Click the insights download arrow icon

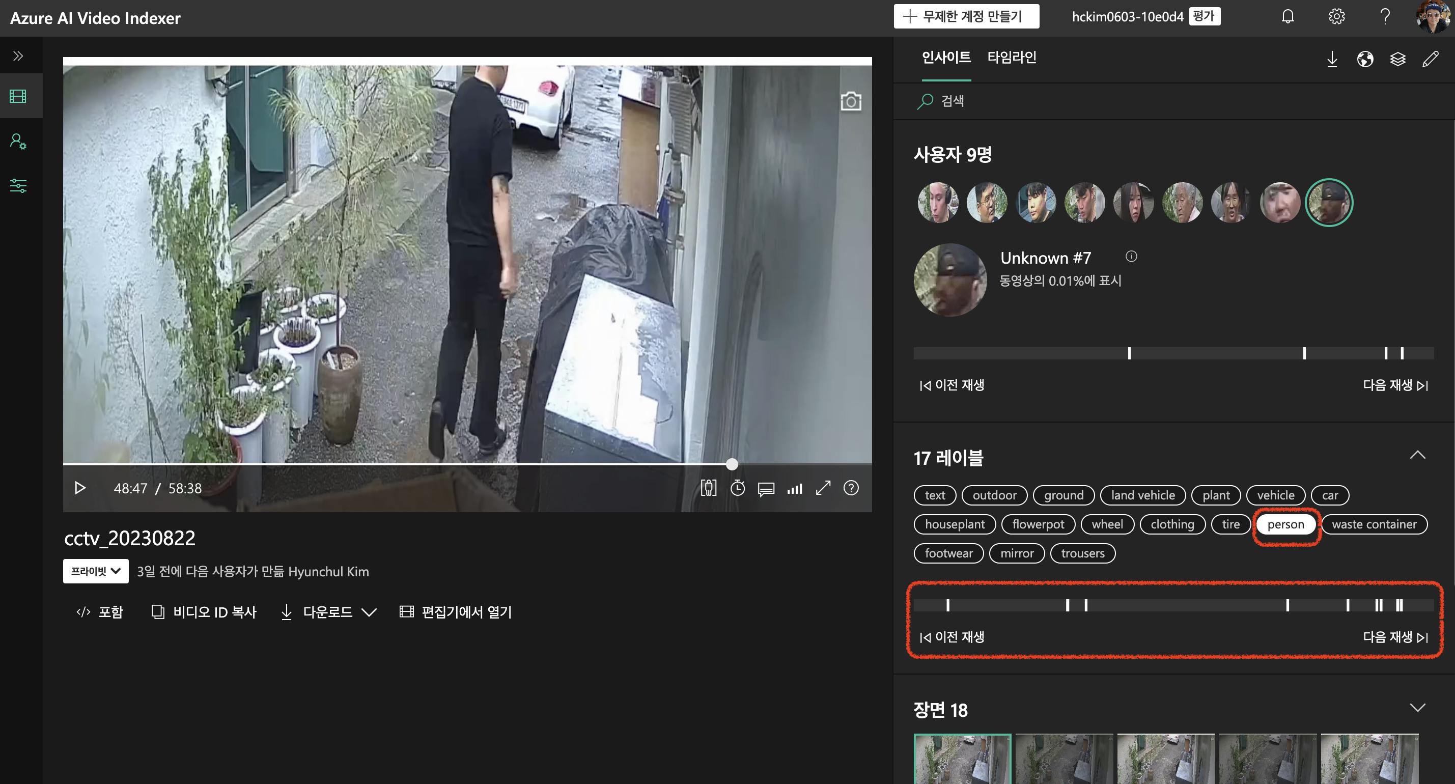[x=1332, y=59]
